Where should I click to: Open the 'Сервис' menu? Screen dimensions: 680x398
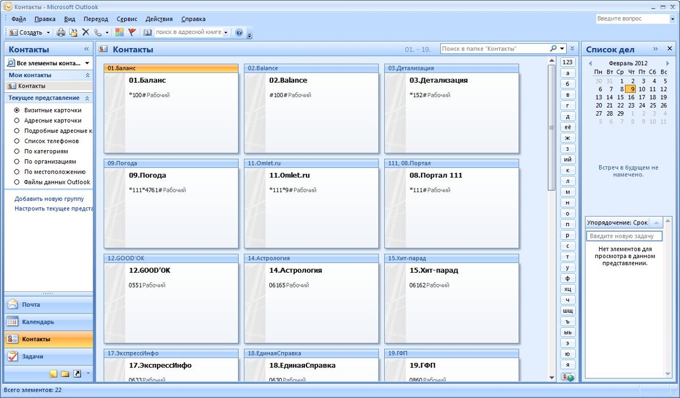(127, 19)
